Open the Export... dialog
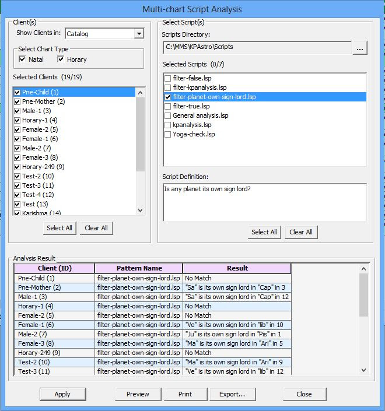This screenshot has width=385, height=411. (x=232, y=394)
